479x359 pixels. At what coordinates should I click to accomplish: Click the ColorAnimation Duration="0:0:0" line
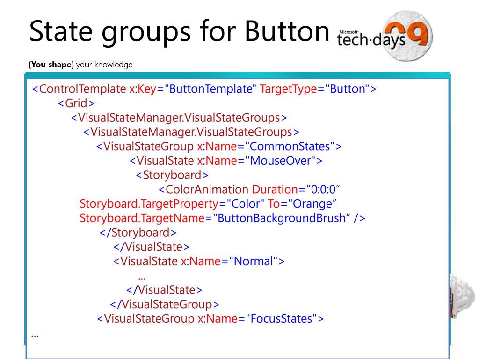249,189
